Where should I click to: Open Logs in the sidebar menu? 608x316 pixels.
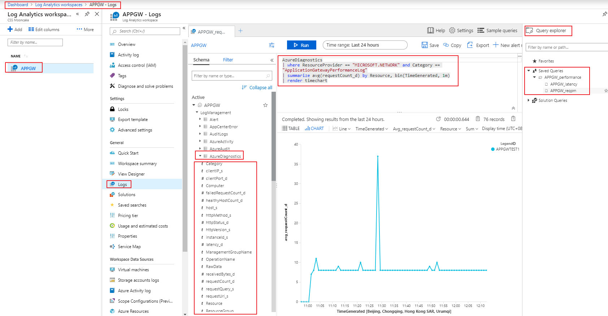pyautogui.click(x=122, y=185)
